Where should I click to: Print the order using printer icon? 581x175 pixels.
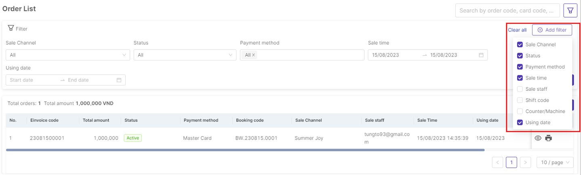pos(548,138)
